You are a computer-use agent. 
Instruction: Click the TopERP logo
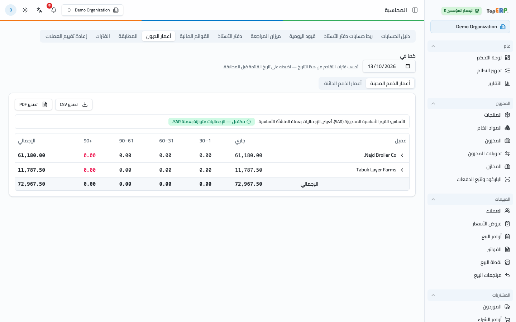[497, 11]
